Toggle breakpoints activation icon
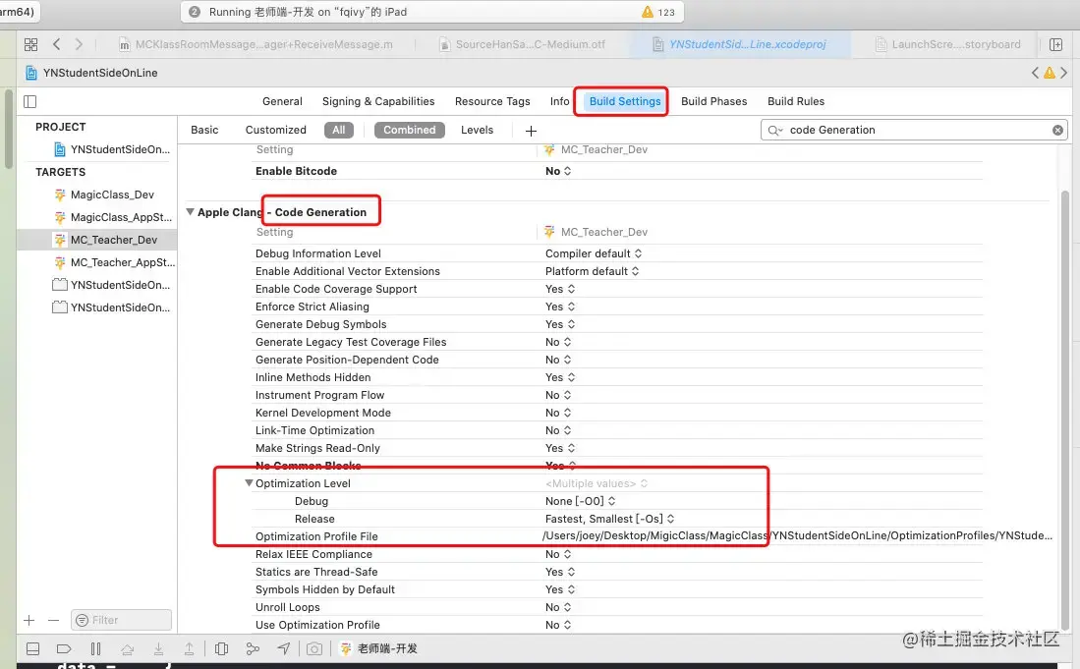1080x669 pixels. [x=64, y=648]
